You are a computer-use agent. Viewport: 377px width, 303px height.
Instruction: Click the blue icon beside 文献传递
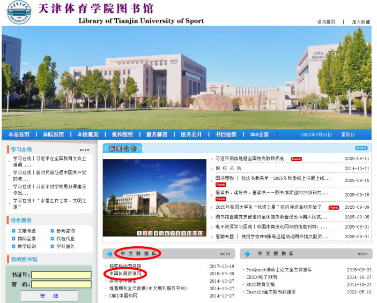pyautogui.click(x=13, y=231)
